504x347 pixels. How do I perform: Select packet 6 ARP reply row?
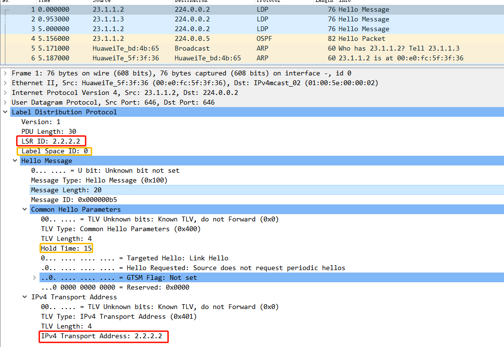point(252,58)
